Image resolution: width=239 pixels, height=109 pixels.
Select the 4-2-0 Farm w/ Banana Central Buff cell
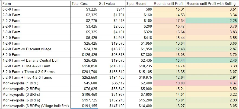(35, 60)
